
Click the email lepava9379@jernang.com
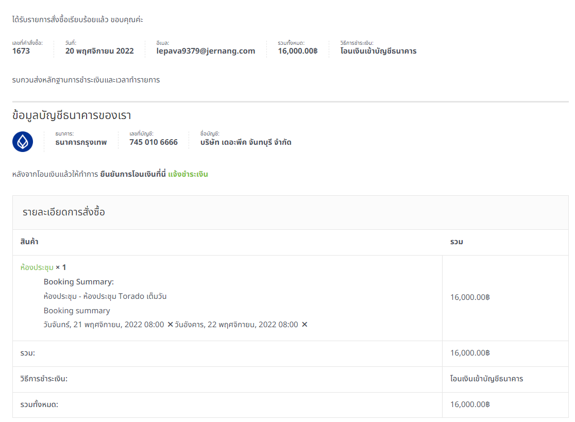pos(206,51)
